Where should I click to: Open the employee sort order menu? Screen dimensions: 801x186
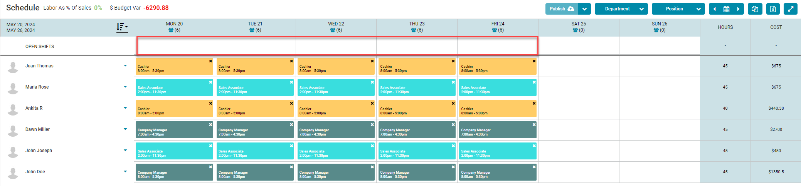[x=122, y=27]
